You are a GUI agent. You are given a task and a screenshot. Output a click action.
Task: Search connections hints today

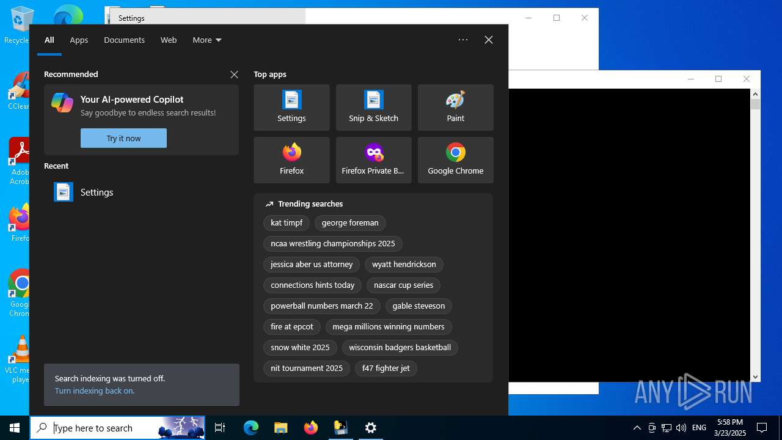[313, 285]
